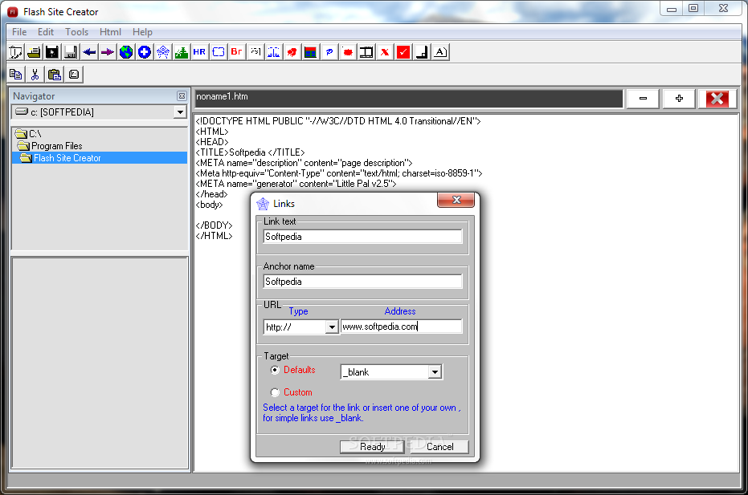Close the Navigator panel
Viewport: 748px width, 495px height.
pyautogui.click(x=182, y=95)
